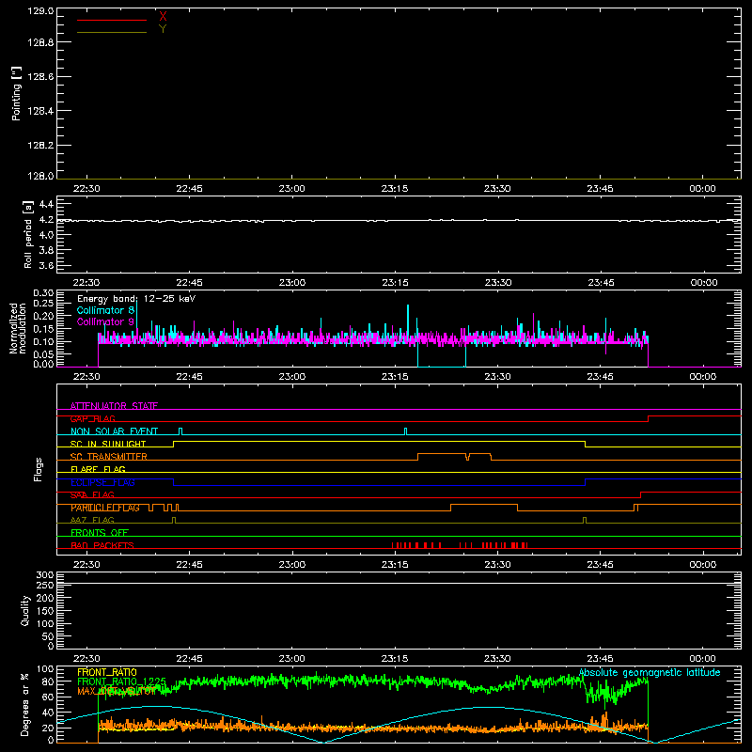Click 23:00 under the Roll period plot
The width and height of the screenshot is (752, 752).
pos(292,283)
